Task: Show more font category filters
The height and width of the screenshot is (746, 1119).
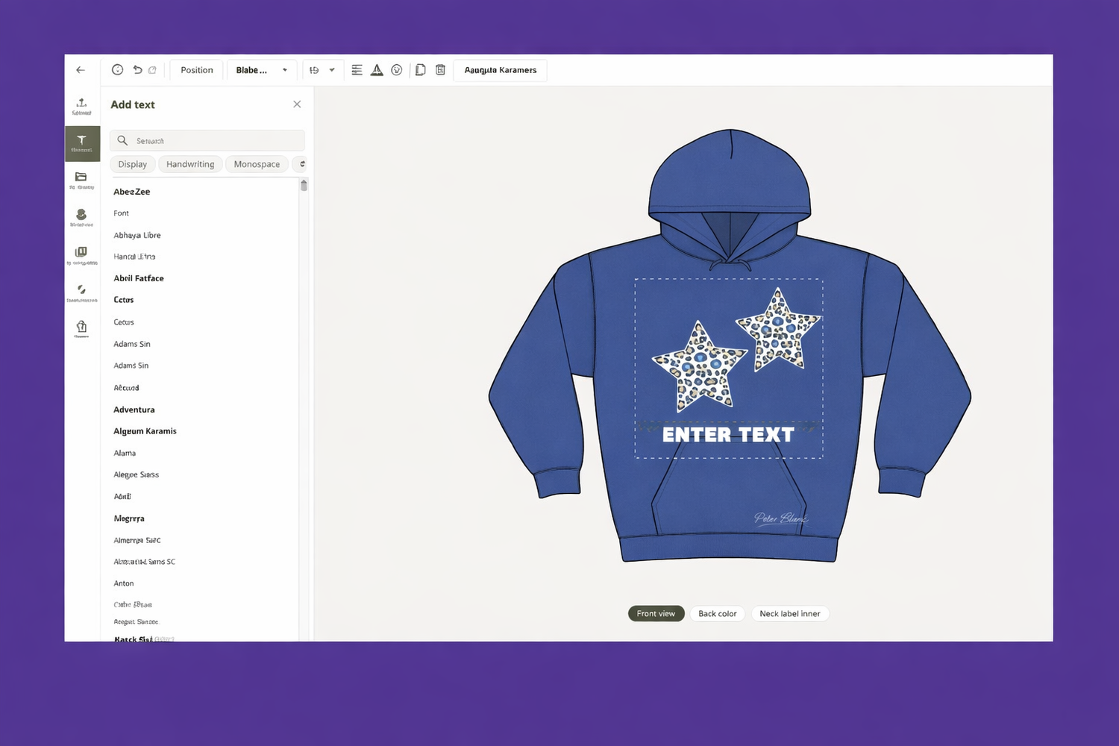Action: coord(301,164)
